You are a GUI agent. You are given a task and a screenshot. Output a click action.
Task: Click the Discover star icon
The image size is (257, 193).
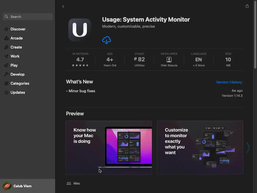coord(6,29)
